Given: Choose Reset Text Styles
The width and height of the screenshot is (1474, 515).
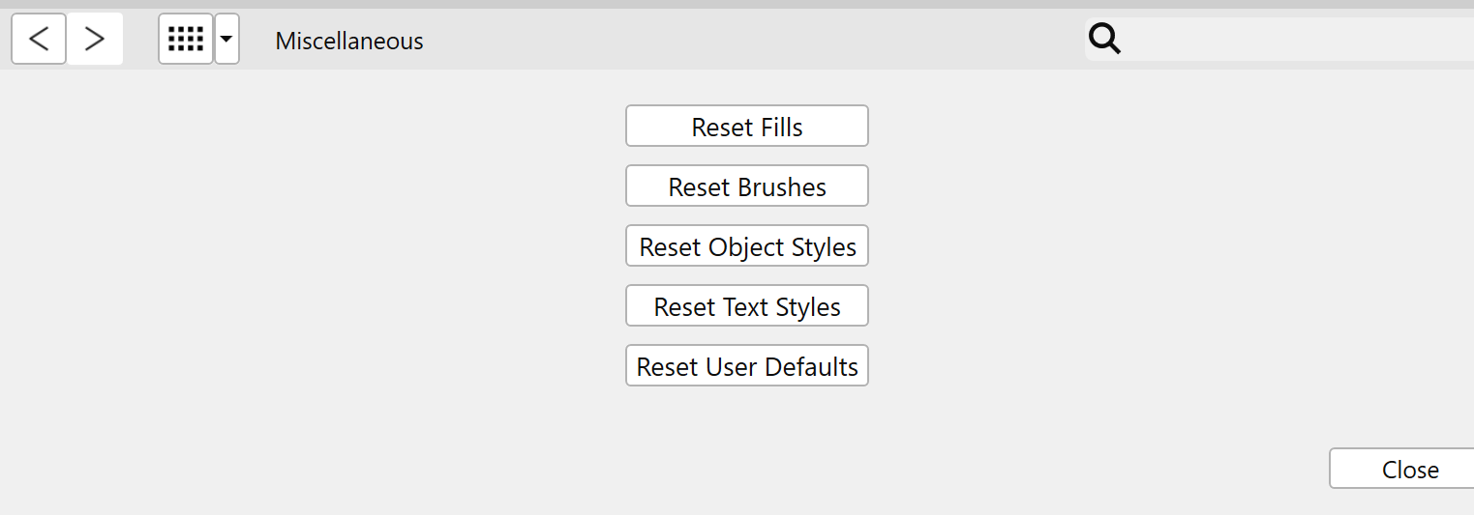Looking at the screenshot, I should [747, 305].
